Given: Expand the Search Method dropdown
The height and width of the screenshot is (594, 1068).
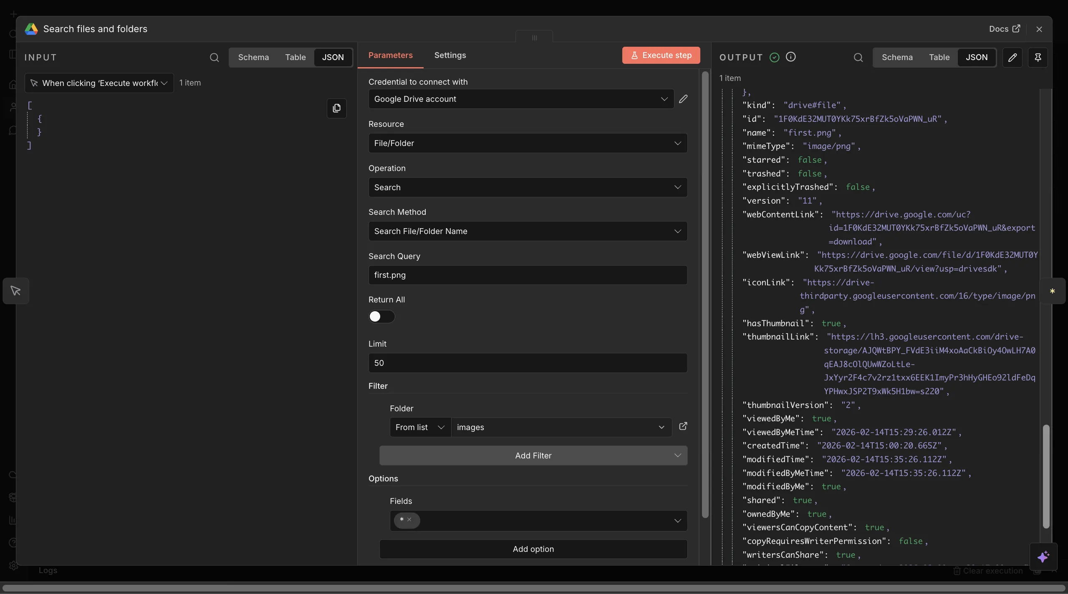Looking at the screenshot, I should pyautogui.click(x=528, y=231).
